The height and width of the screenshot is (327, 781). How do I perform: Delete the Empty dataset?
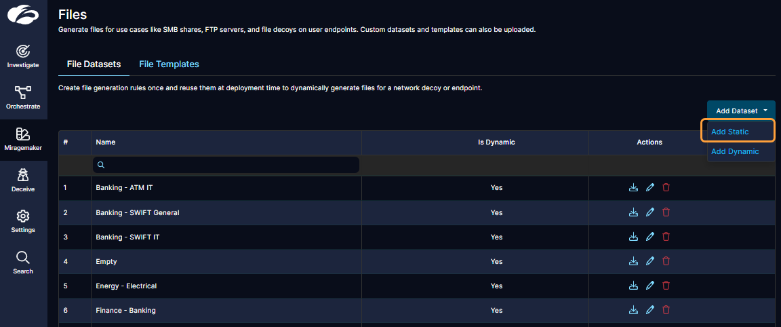(x=666, y=261)
